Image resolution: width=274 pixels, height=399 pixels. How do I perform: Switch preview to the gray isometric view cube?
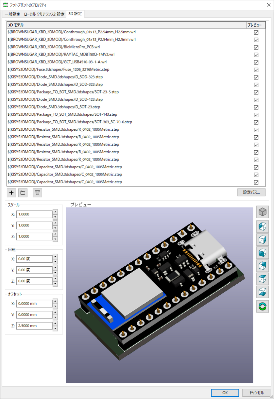(x=262, y=212)
